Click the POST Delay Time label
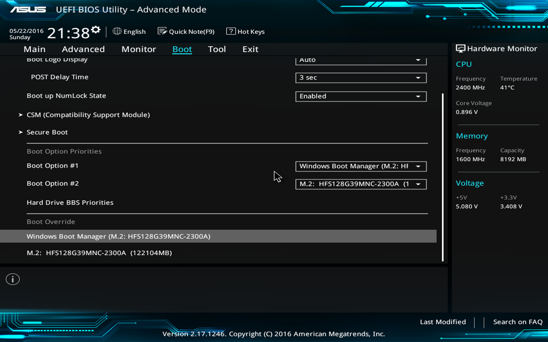Viewport: 548px width, 342px height. (x=60, y=77)
